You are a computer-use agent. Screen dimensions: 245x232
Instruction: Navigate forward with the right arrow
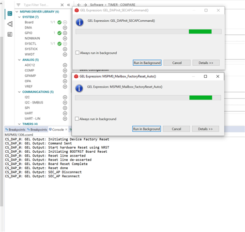[x=85, y=5]
